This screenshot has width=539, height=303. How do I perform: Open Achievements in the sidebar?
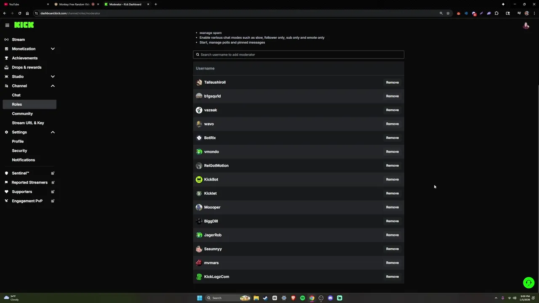point(24,58)
